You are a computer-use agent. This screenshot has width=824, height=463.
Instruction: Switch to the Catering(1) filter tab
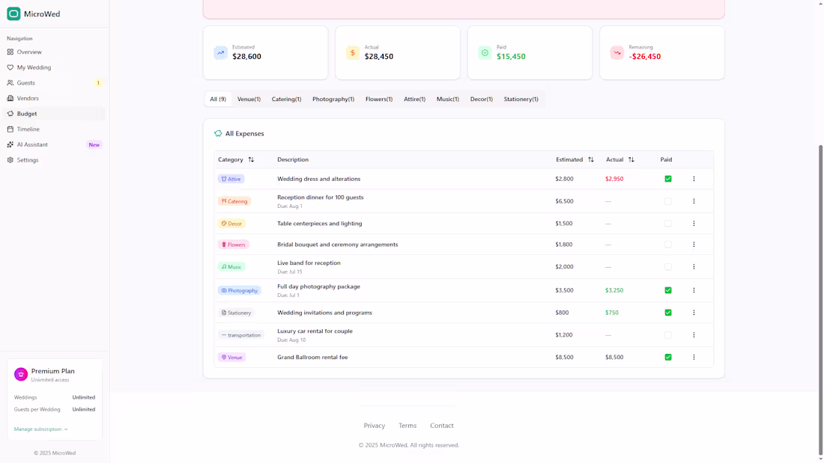click(286, 99)
